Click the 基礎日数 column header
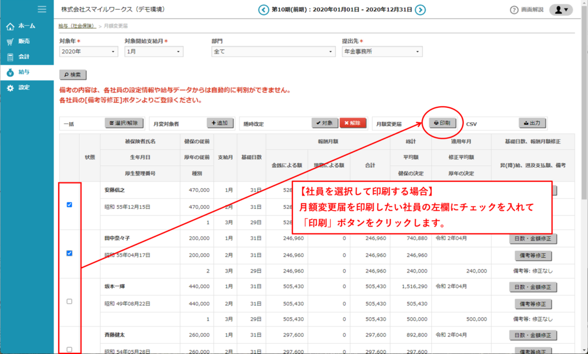Viewport: 588px width, 354px height. tap(252, 157)
